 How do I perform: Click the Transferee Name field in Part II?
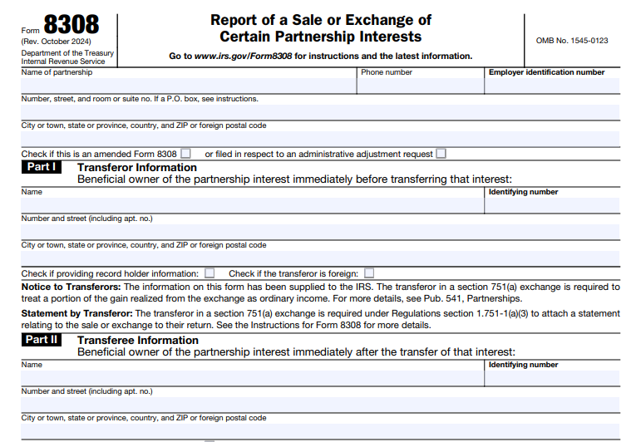252,378
